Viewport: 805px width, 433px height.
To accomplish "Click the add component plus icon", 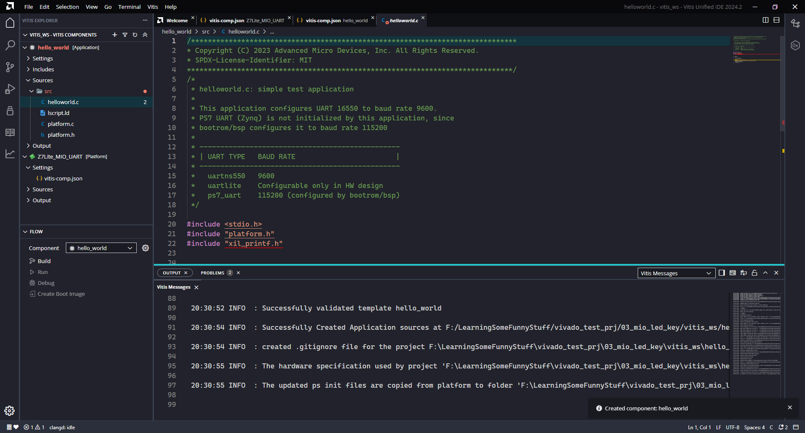I will [114, 35].
